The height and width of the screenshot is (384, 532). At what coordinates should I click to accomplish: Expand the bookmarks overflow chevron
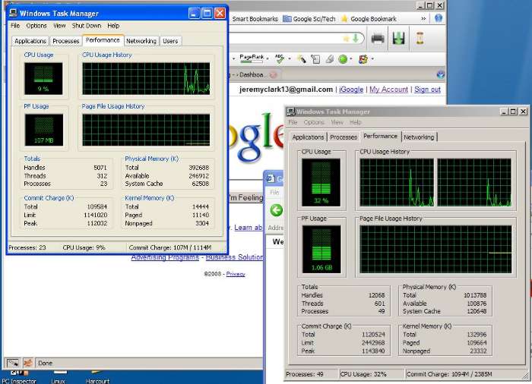point(423,18)
